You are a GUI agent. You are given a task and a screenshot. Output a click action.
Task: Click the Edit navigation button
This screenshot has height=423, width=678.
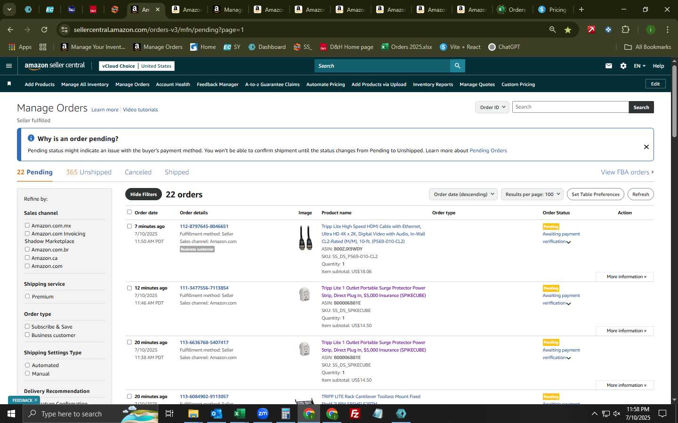click(655, 84)
